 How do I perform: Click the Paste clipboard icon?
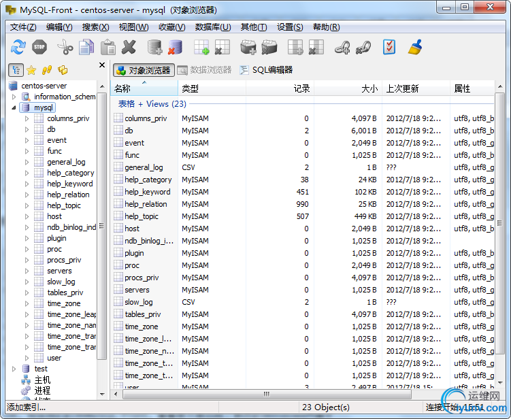tap(108, 47)
